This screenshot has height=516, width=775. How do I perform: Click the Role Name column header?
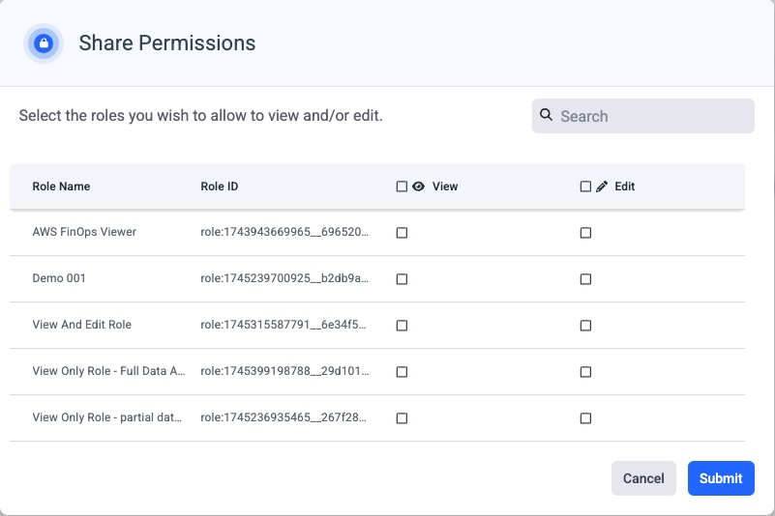point(61,186)
